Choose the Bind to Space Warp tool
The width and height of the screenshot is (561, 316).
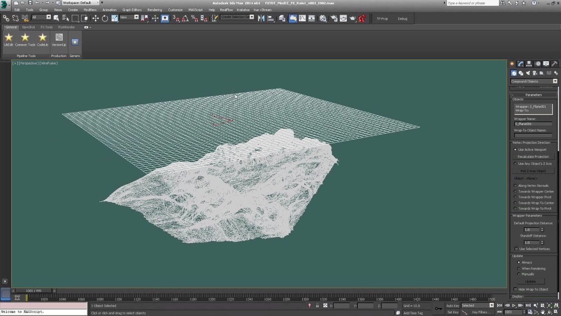click(25, 18)
